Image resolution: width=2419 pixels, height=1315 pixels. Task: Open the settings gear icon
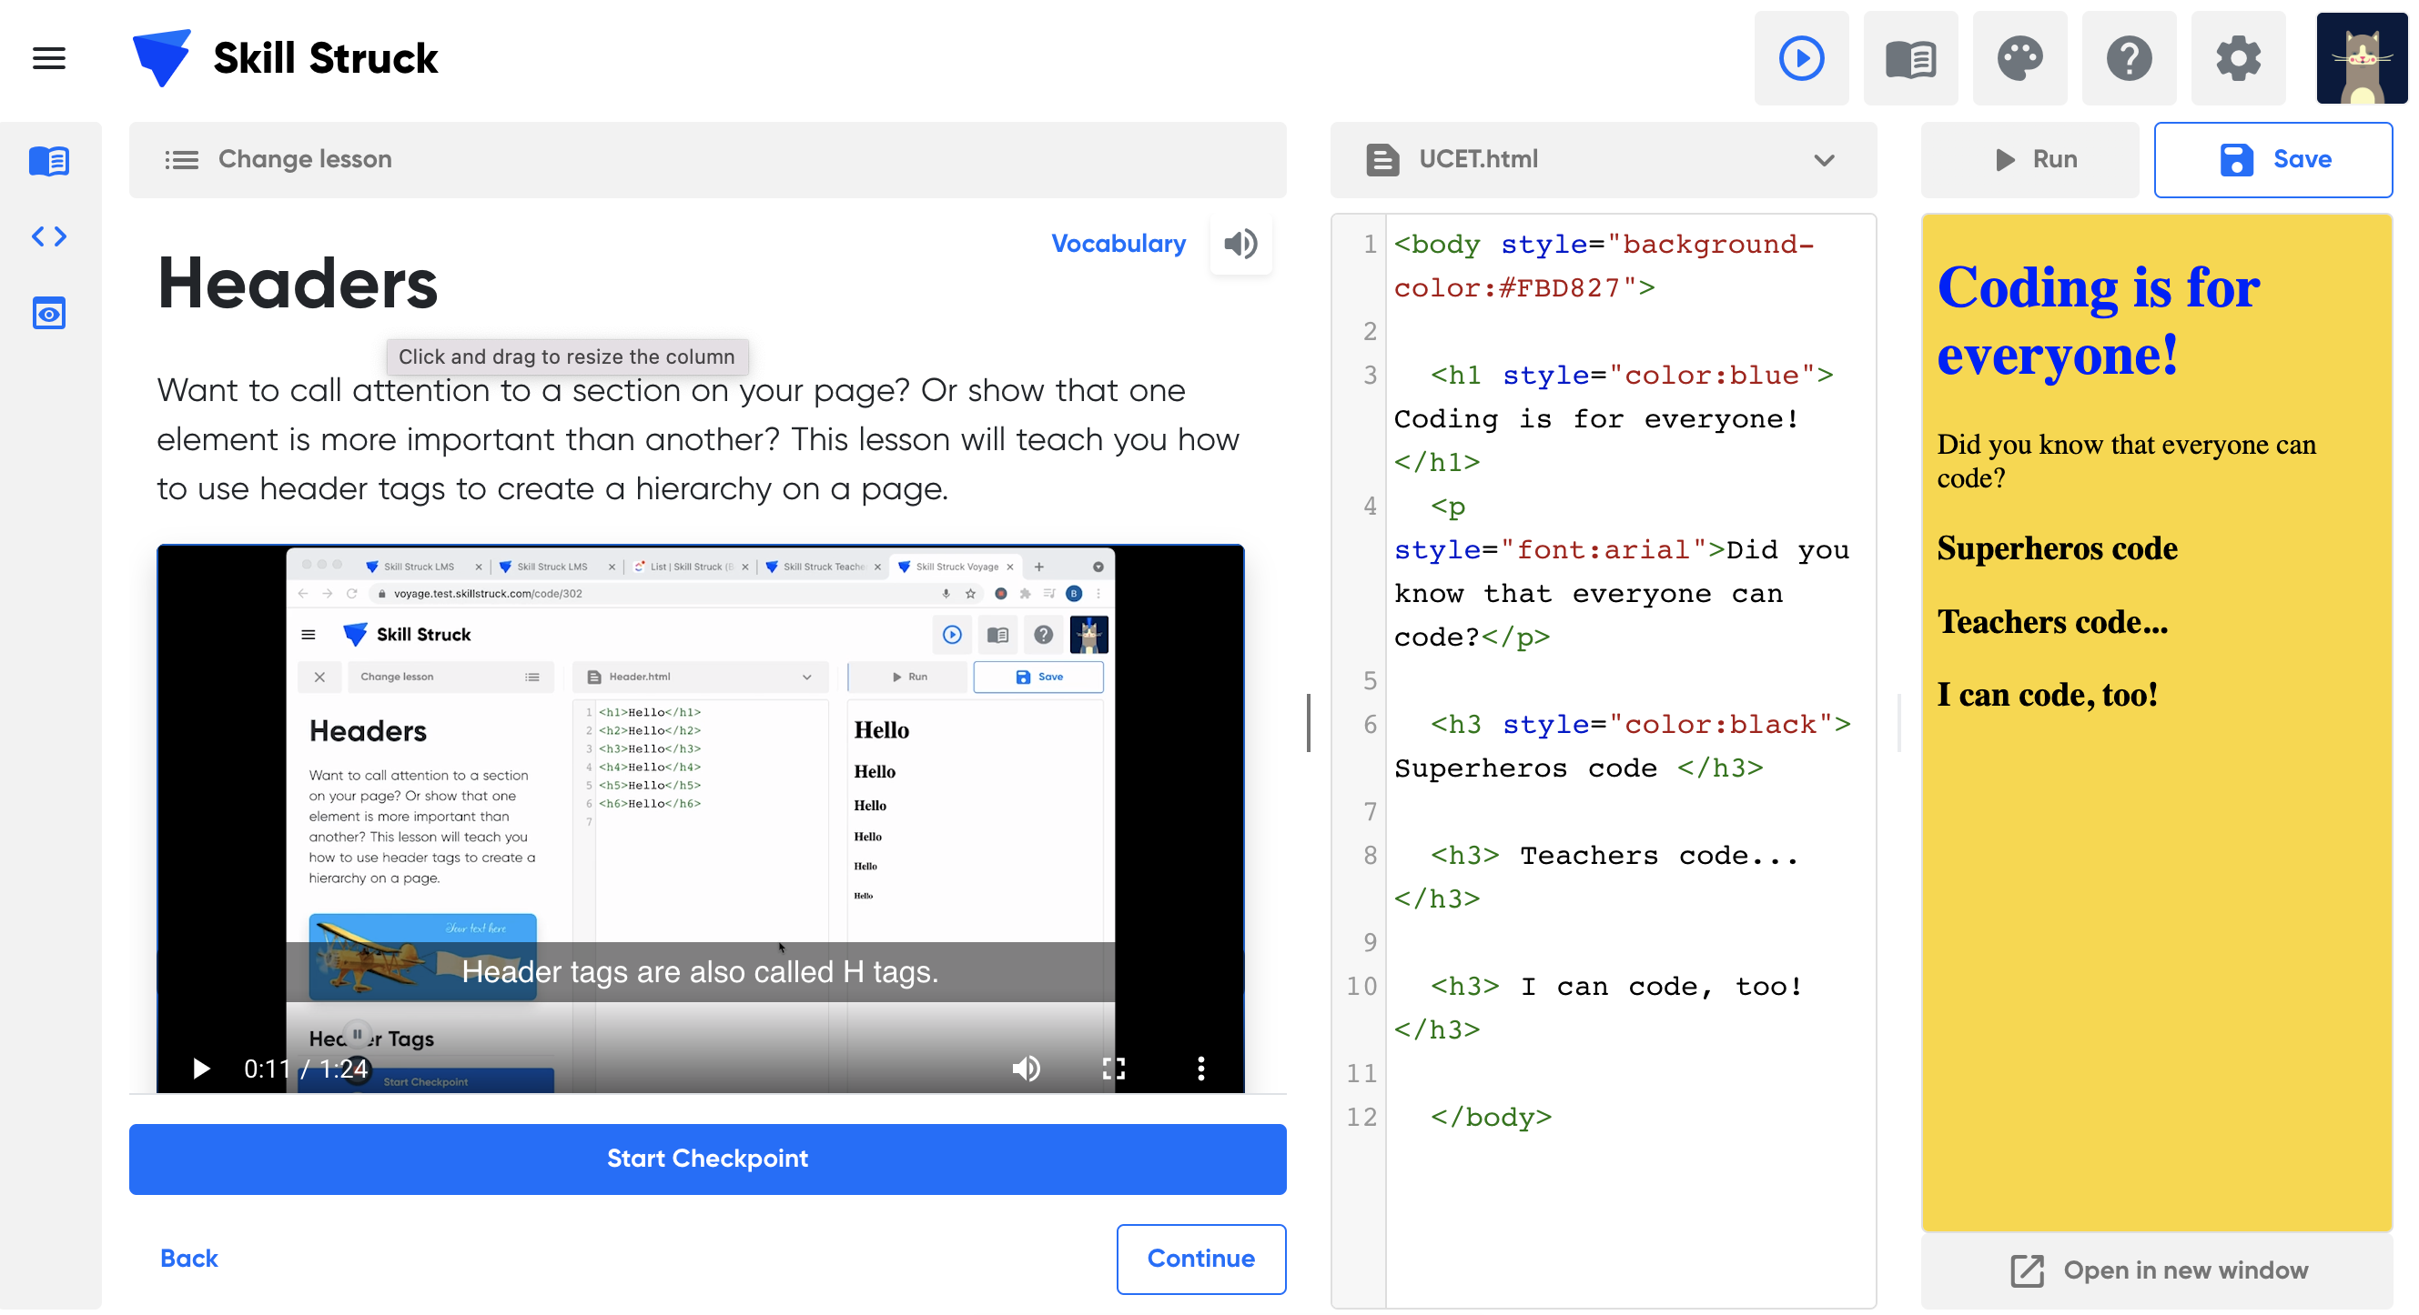pyautogui.click(x=2238, y=58)
